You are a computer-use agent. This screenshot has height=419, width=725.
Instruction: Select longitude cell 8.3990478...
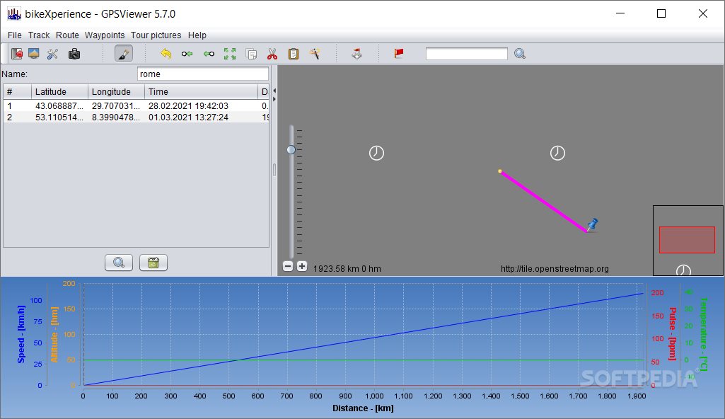pyautogui.click(x=117, y=117)
